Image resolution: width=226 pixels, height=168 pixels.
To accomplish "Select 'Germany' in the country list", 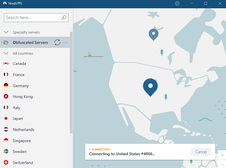I will pos(21,86).
